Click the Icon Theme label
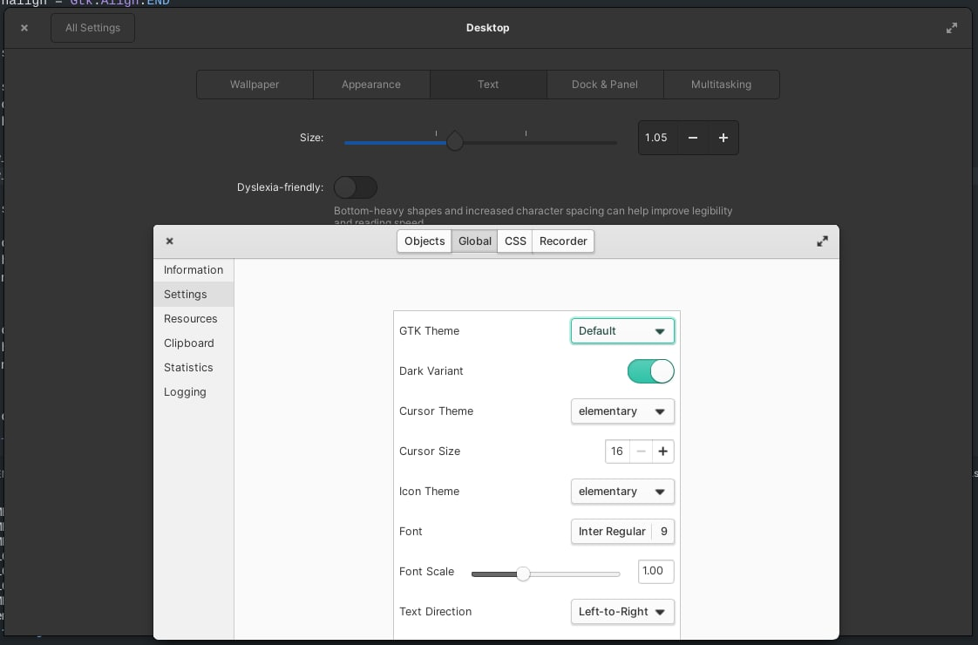Image resolution: width=978 pixels, height=645 pixels. 429,492
